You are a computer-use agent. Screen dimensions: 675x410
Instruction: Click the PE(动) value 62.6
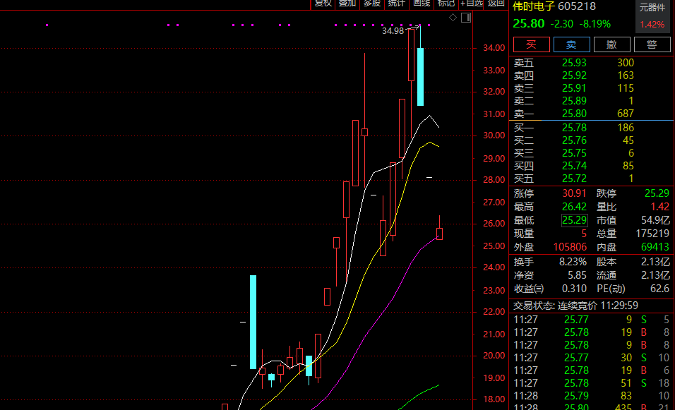coord(660,289)
